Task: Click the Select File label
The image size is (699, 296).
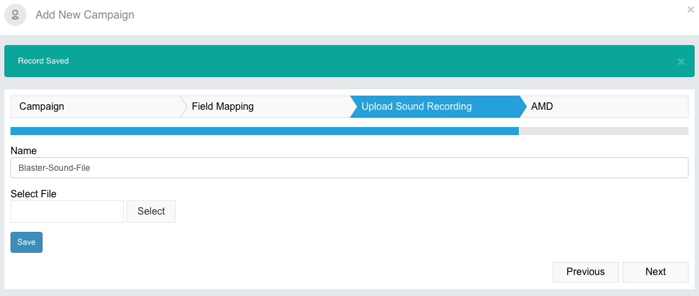Action: click(x=33, y=194)
